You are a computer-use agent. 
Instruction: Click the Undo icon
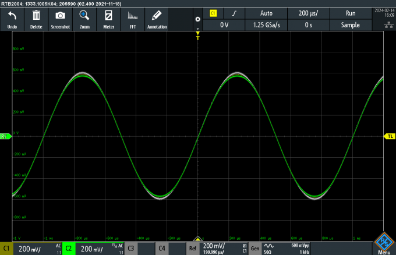[x=12, y=19]
